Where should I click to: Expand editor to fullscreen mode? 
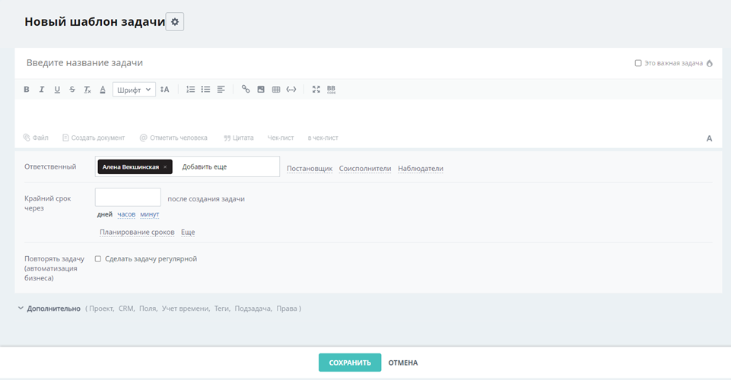[316, 90]
